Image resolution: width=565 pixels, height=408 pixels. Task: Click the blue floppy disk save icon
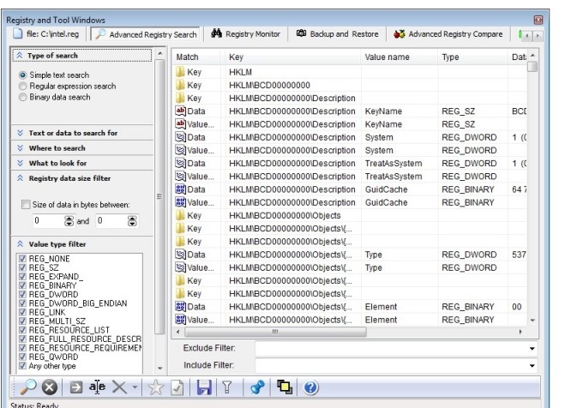[204, 387]
